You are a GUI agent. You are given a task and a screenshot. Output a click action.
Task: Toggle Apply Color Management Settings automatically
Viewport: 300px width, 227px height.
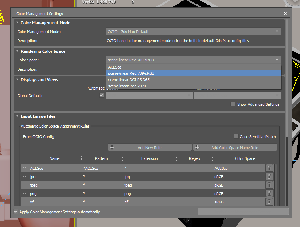(16, 212)
